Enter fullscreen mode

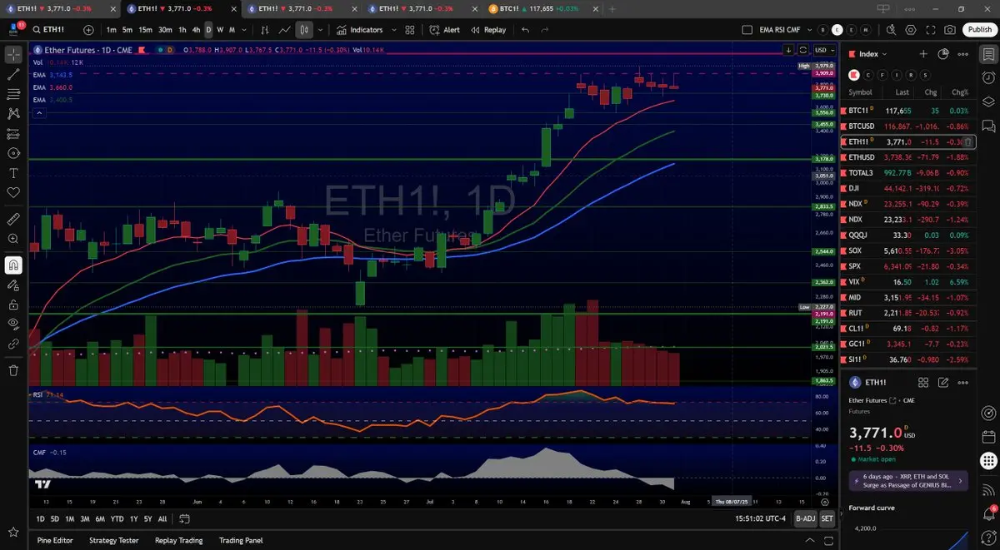pyautogui.click(x=931, y=30)
